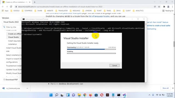Open a new Chrome tab with plus
The width and height of the screenshot is (175, 98).
coord(35,2)
